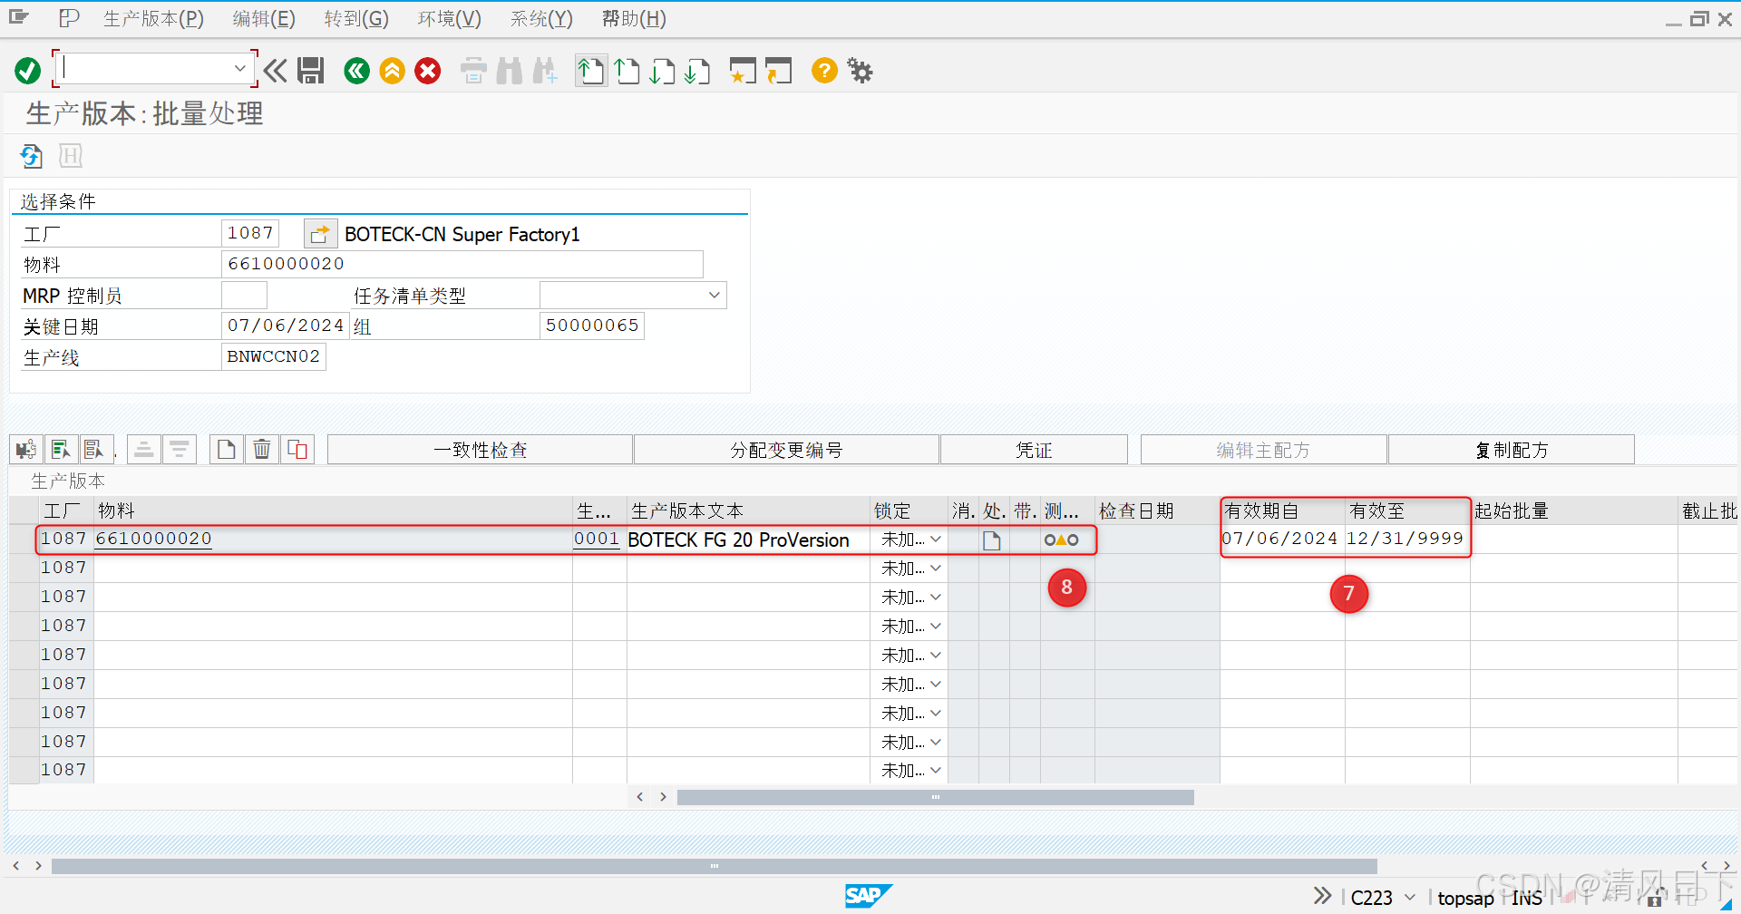Click the 复制配方 button
Viewport: 1741px width, 914px height.
pos(1511,450)
